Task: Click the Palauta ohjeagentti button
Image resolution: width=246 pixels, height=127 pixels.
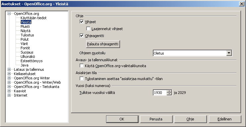Action: pyautogui.click(x=103, y=44)
